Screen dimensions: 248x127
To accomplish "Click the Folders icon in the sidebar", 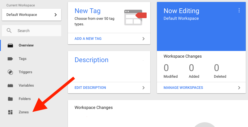I will coord(10,99).
